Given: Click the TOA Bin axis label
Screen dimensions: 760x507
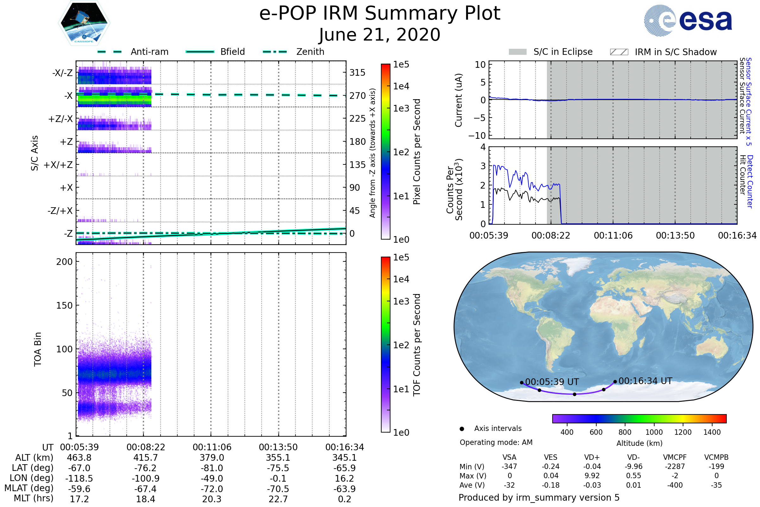Looking at the screenshot, I should tap(38, 349).
